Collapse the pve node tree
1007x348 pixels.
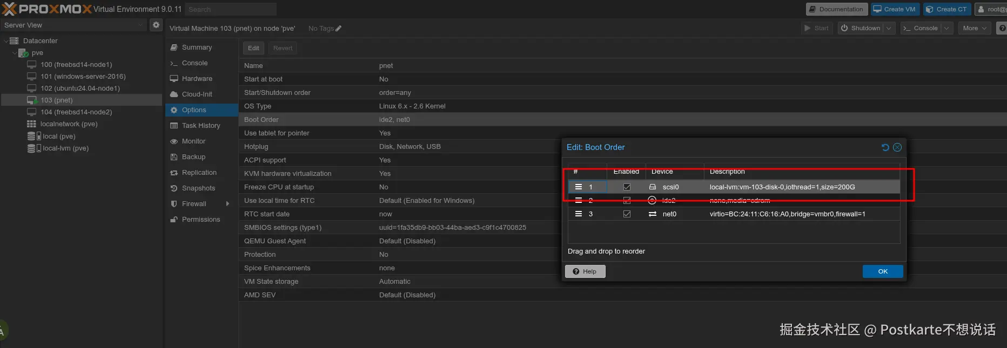pyautogui.click(x=15, y=53)
